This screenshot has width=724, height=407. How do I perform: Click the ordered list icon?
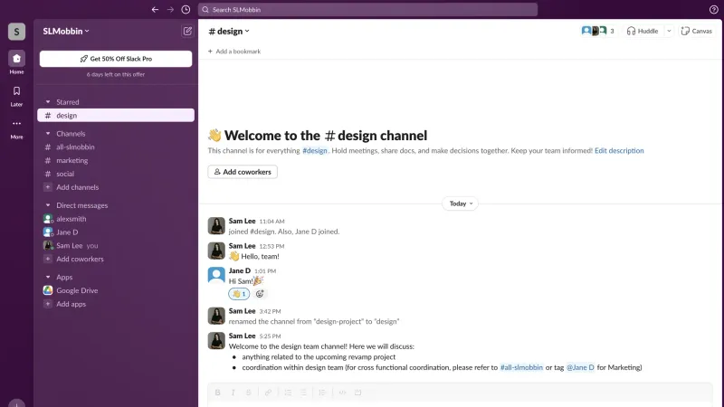pyautogui.click(x=288, y=393)
